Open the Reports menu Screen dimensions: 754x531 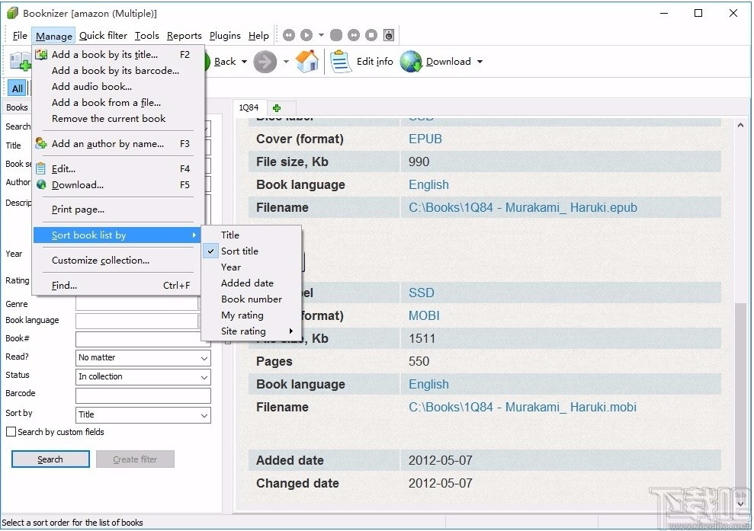(x=184, y=36)
